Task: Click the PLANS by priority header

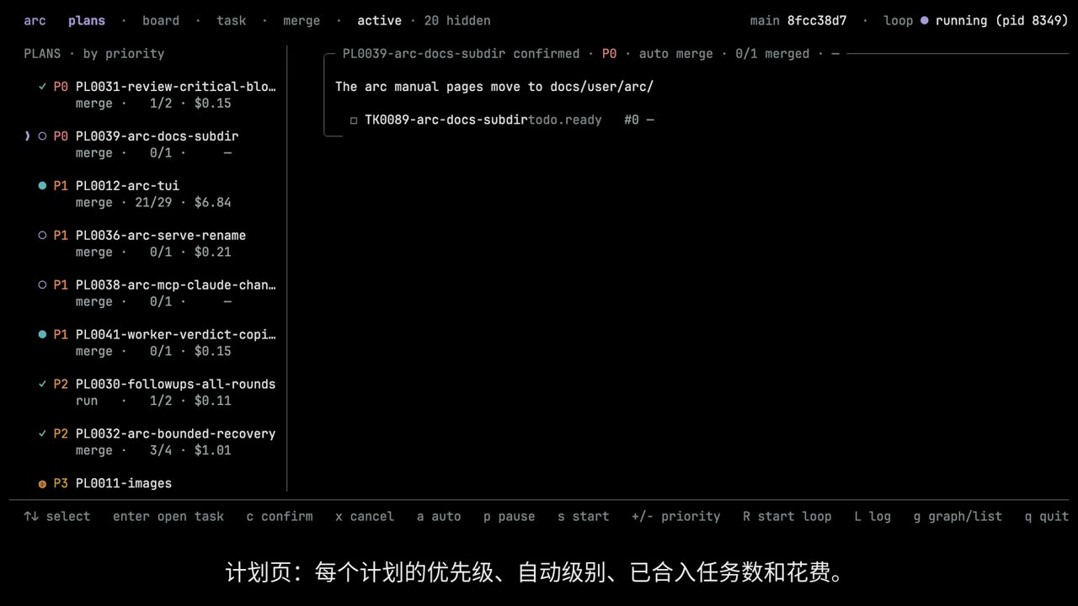Action: point(94,53)
